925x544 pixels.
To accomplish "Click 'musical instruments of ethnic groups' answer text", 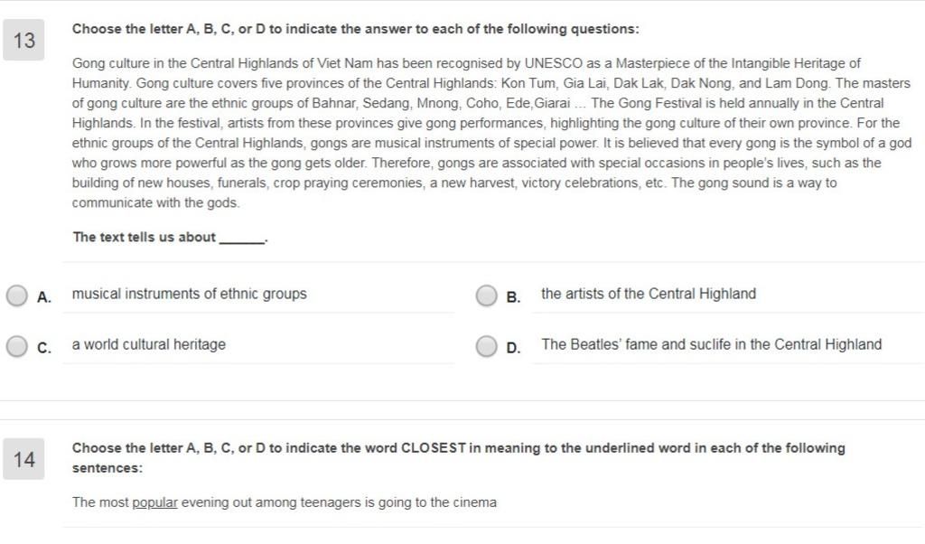I will [x=190, y=294].
